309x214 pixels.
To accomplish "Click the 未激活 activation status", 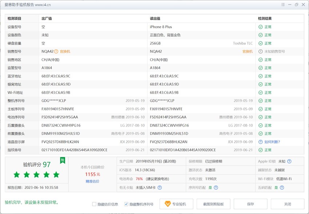I will pos(210,170).
